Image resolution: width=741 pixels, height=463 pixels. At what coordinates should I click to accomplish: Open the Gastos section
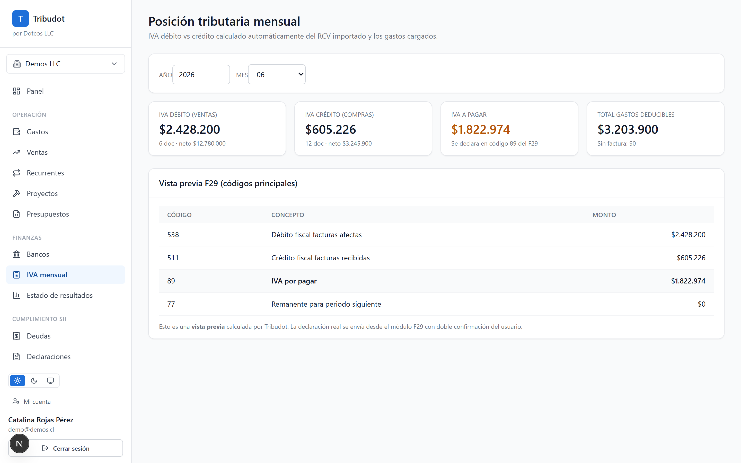coord(66,132)
